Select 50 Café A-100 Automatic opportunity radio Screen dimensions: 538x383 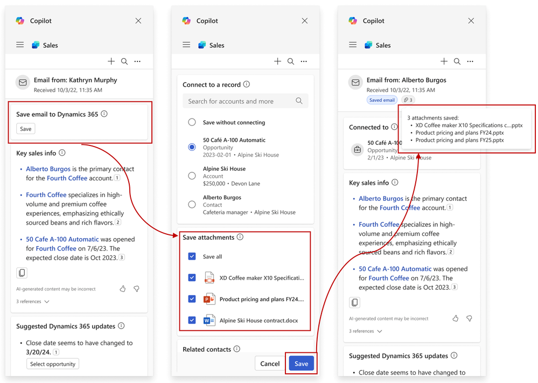coord(192,147)
